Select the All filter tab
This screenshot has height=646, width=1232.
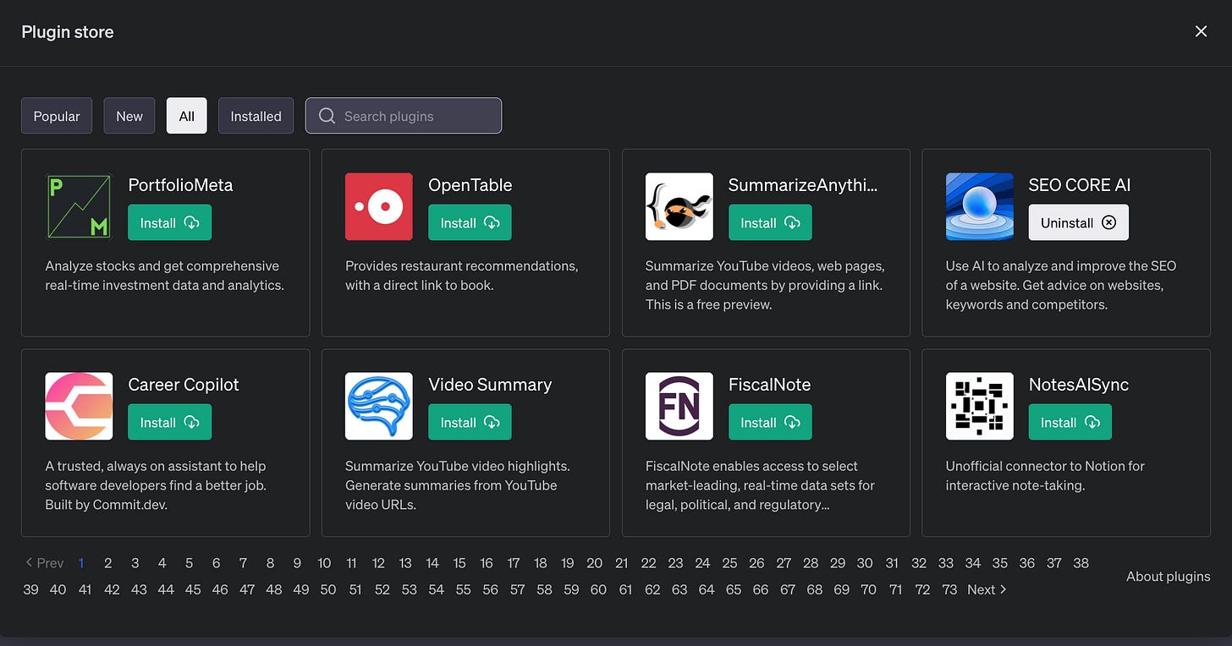187,116
